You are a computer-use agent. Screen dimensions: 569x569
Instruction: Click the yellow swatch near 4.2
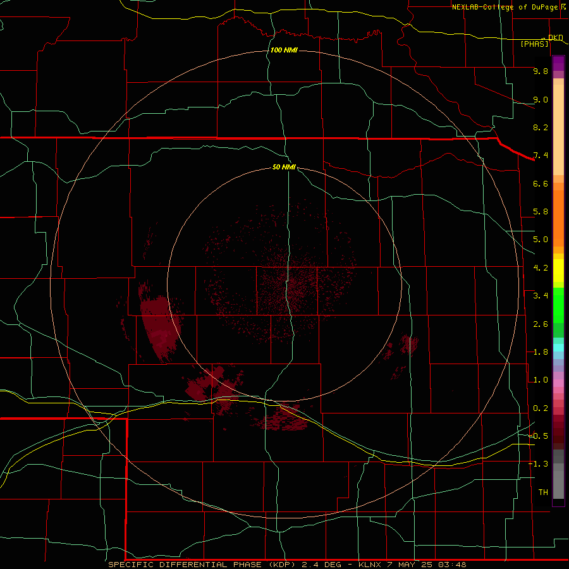point(558,271)
